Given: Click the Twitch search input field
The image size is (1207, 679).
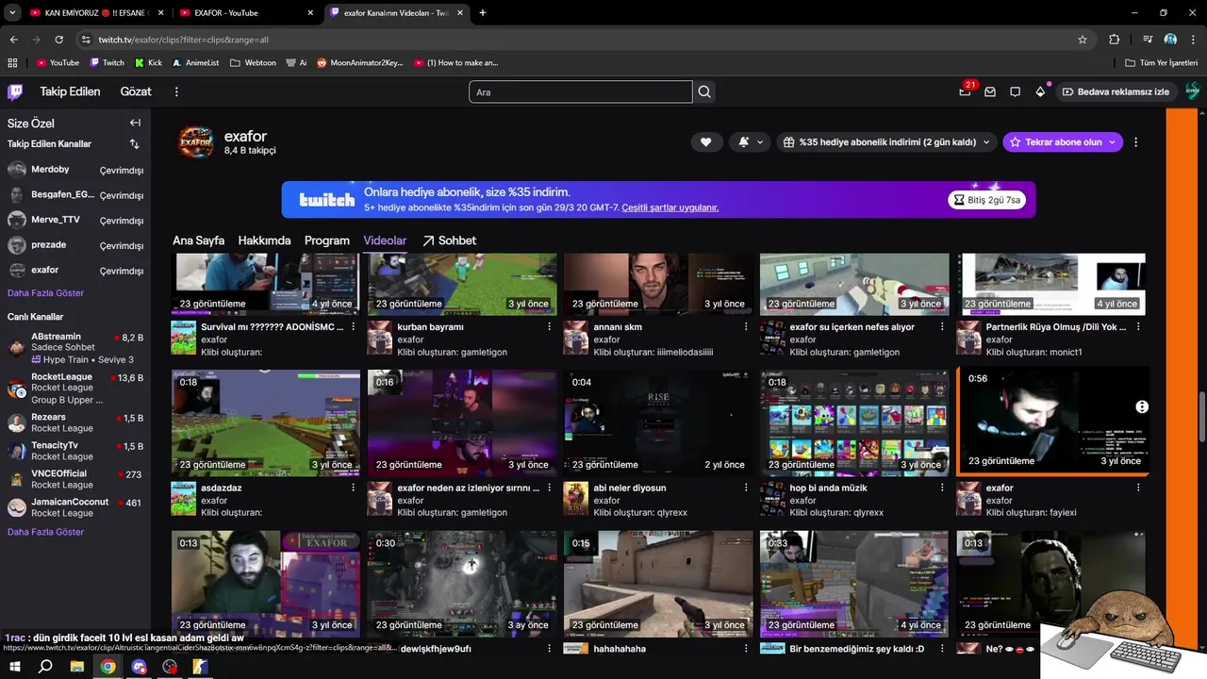Looking at the screenshot, I should (x=581, y=91).
